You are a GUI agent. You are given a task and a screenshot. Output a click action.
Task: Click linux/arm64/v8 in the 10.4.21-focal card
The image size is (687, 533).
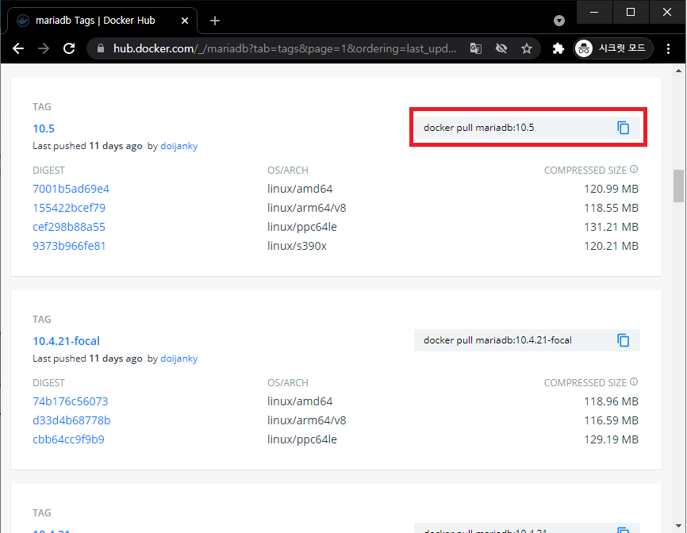point(307,420)
